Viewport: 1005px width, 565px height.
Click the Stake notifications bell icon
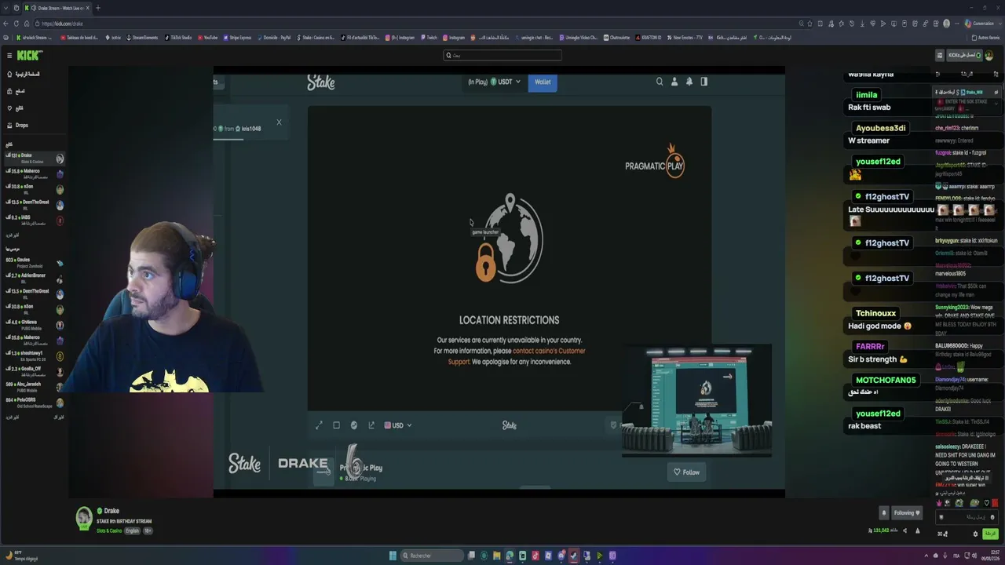(x=689, y=82)
